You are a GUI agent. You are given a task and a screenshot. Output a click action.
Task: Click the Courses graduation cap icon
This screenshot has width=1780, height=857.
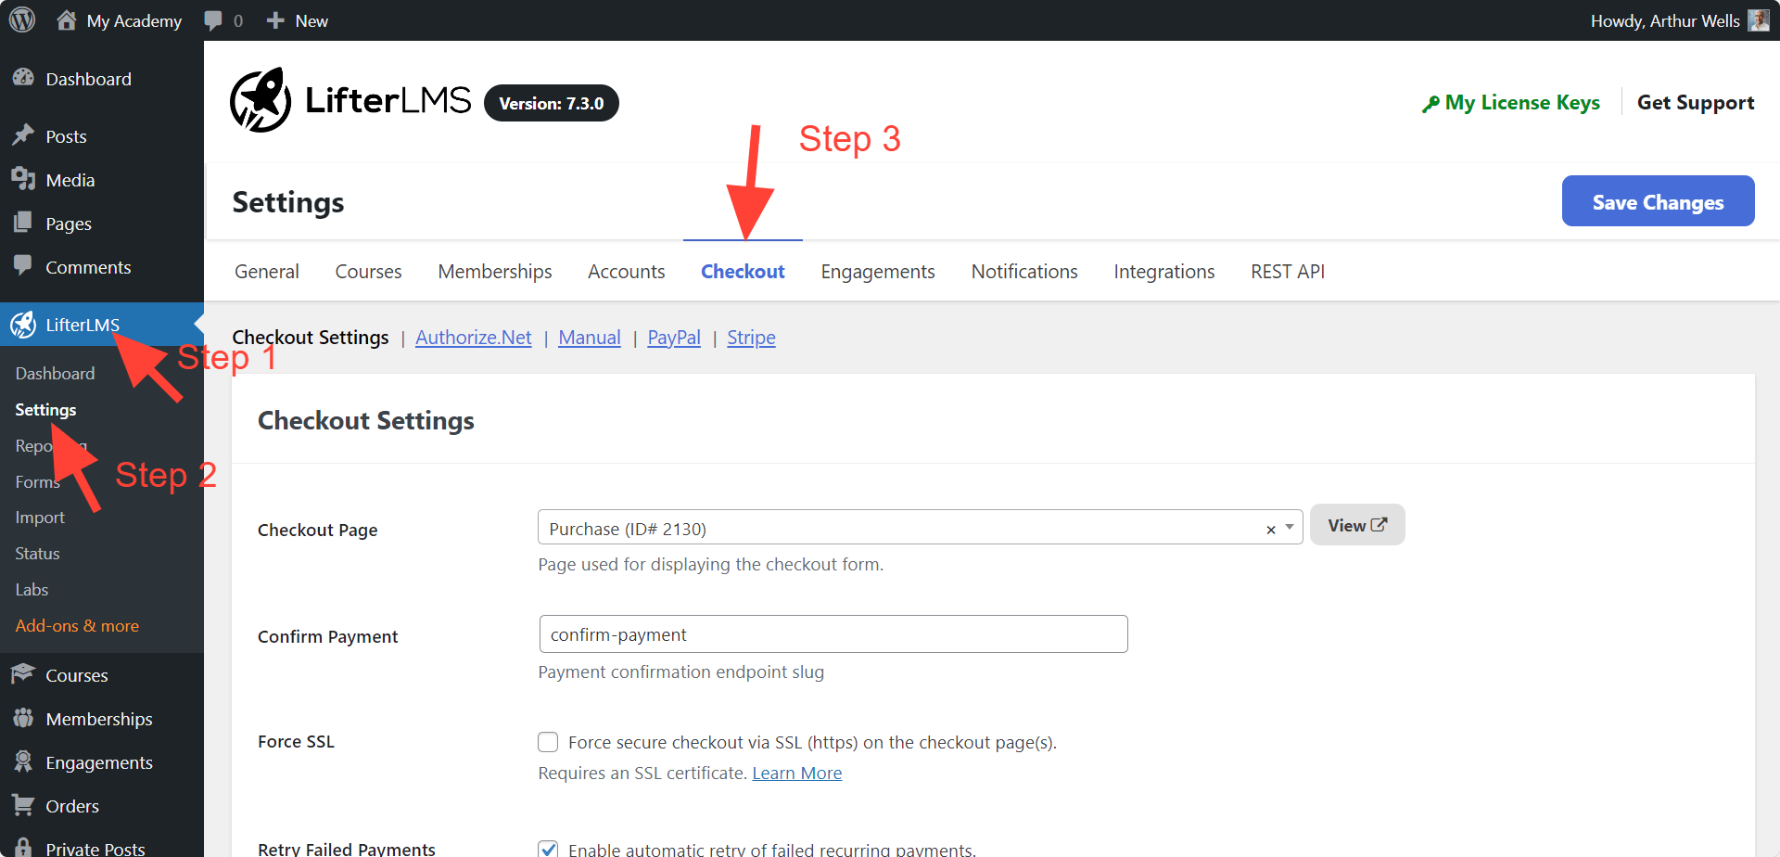coord(23,674)
